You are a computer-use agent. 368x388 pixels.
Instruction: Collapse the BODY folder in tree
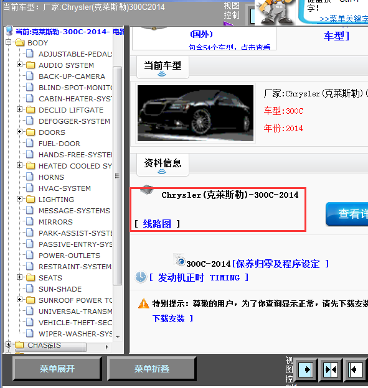8,42
